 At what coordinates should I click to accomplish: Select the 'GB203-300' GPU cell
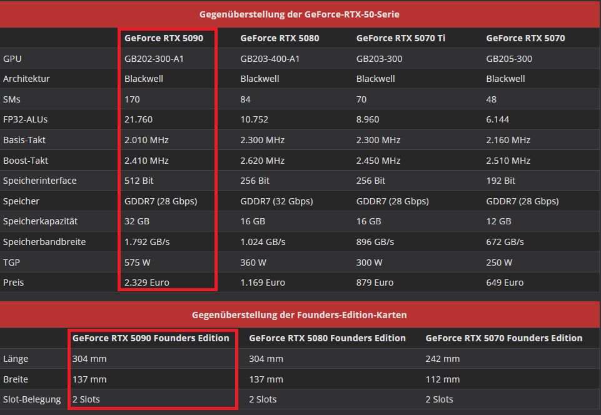click(379, 59)
